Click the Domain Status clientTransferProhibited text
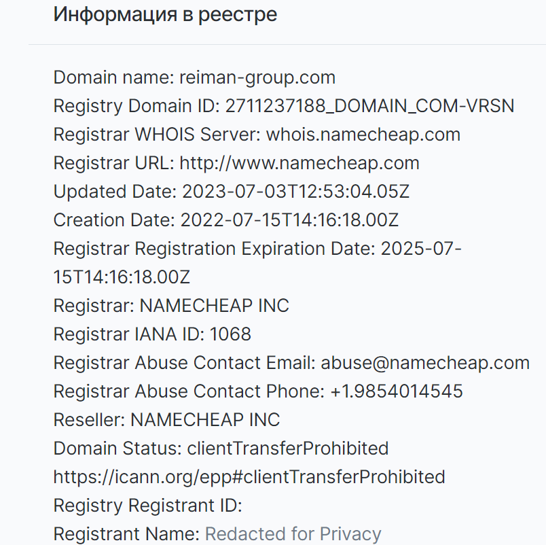This screenshot has height=545, width=546. click(x=288, y=449)
